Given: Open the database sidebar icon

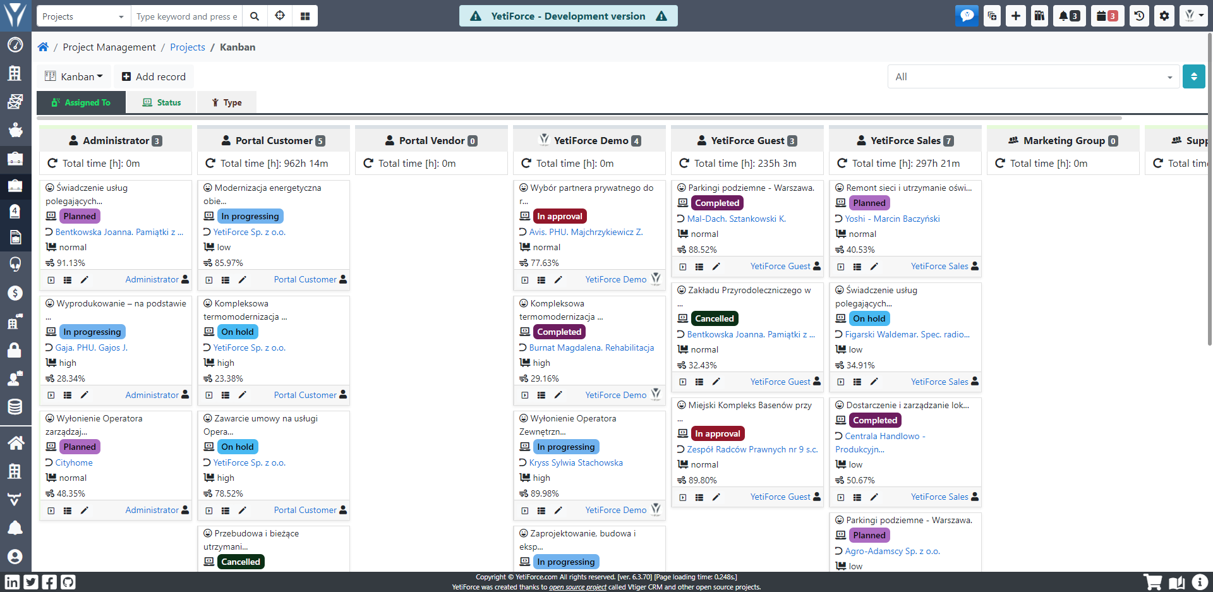Looking at the screenshot, I should 15,407.
